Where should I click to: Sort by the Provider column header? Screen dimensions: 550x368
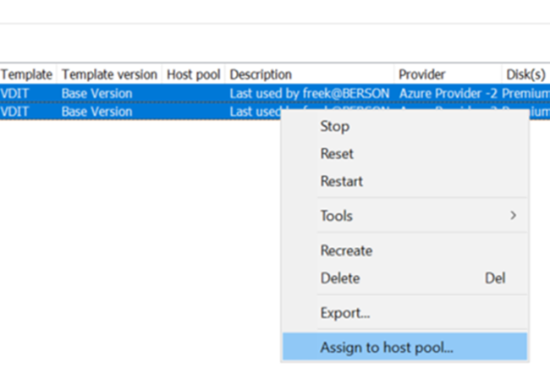click(x=423, y=74)
